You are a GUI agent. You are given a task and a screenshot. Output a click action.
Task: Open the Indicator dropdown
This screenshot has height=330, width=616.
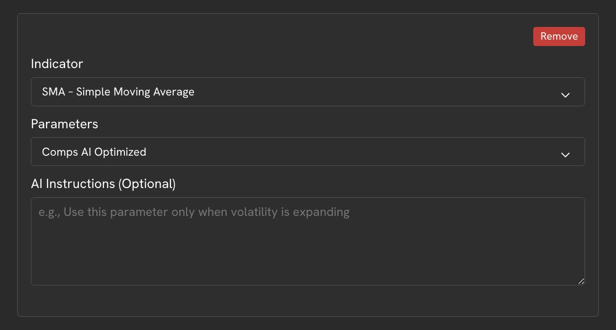(x=308, y=92)
